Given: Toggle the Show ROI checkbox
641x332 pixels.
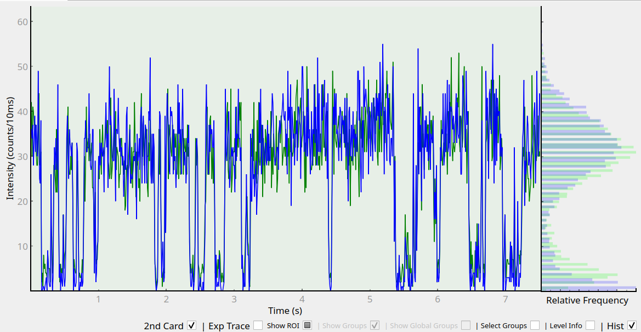Looking at the screenshot, I should 308,325.
